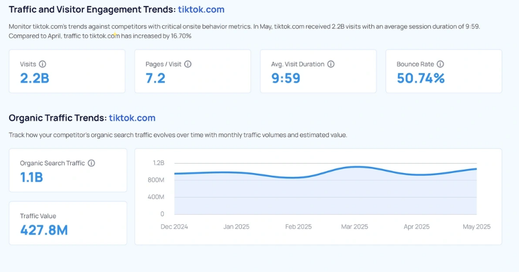Click the 427.8M traffic value figure
Viewport: 519px width, 272px height.
[x=44, y=230]
